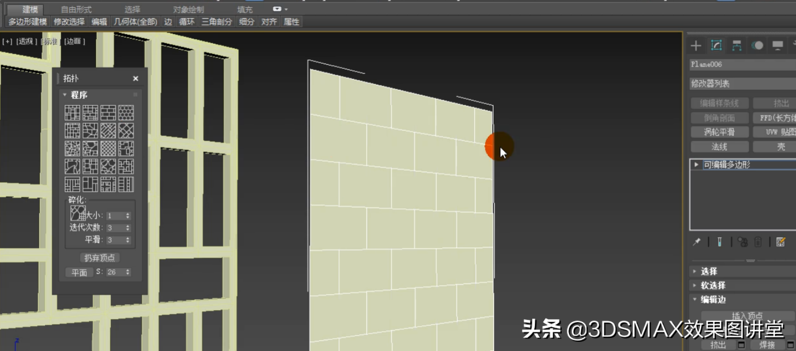
Task: Click the 大小 value field
Action: point(115,216)
